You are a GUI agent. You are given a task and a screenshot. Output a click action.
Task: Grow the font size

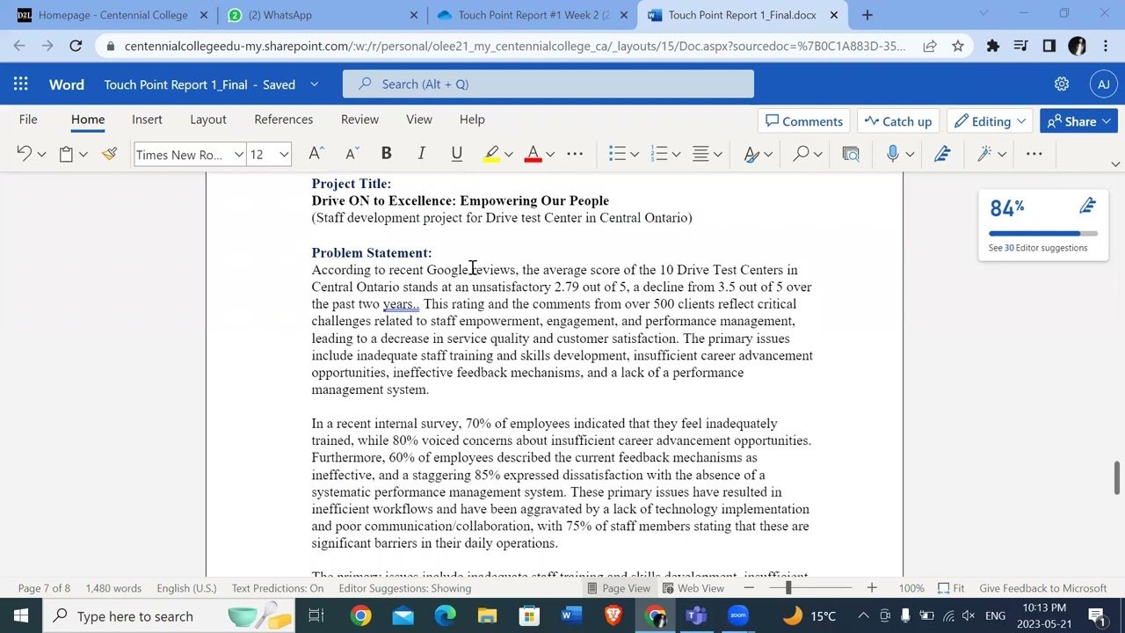point(316,154)
